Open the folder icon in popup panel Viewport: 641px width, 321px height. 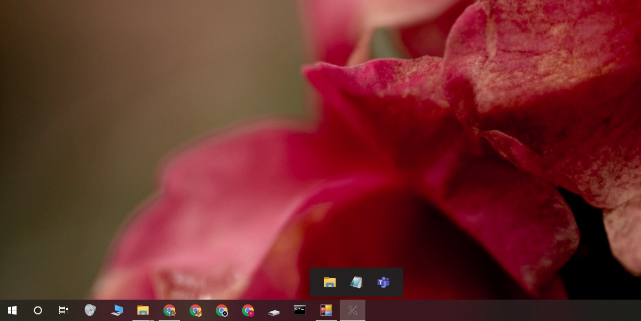click(330, 283)
